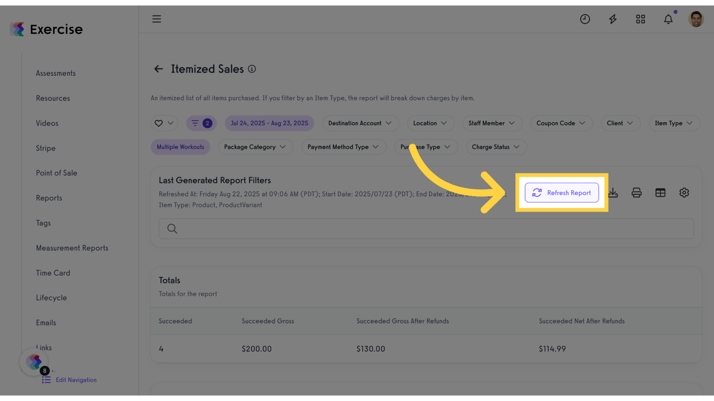Viewport: 714px width, 401px height.
Task: Click the print report icon
Action: [x=636, y=193]
